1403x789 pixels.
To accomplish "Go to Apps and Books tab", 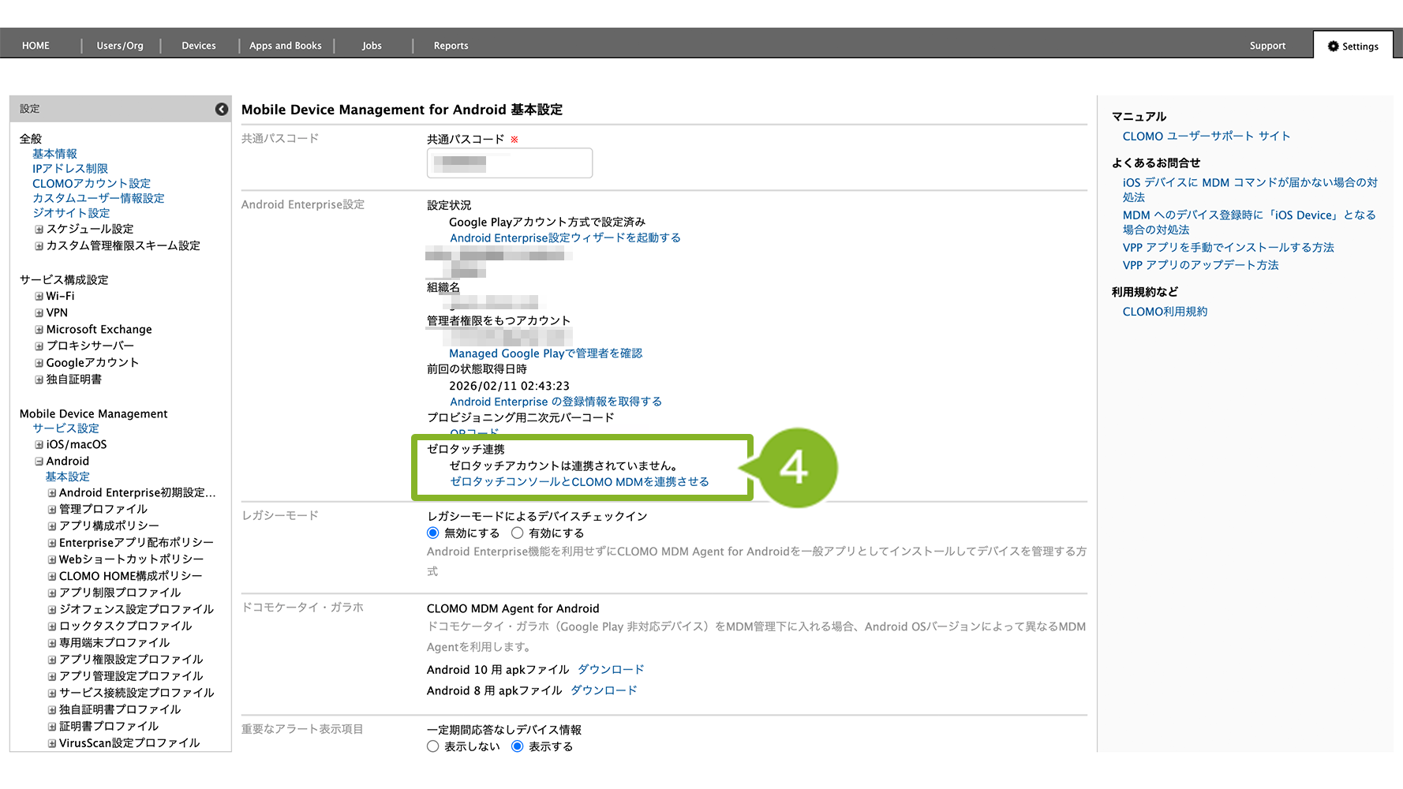I will pos(285,46).
